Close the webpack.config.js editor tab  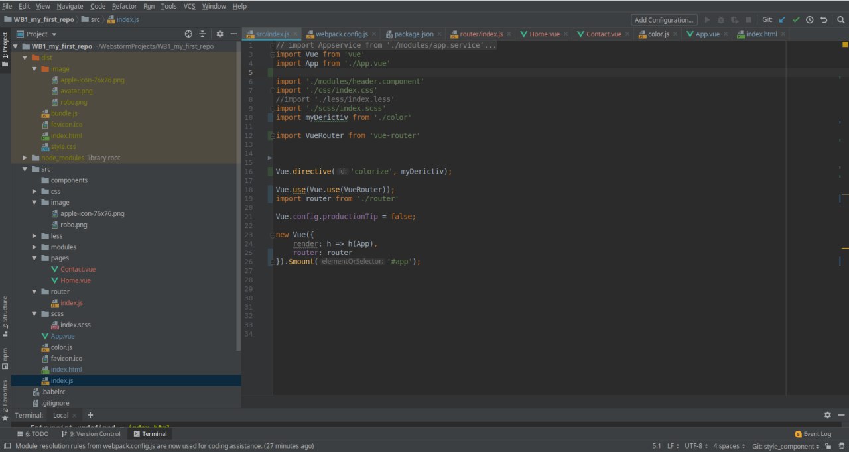pyautogui.click(x=373, y=34)
